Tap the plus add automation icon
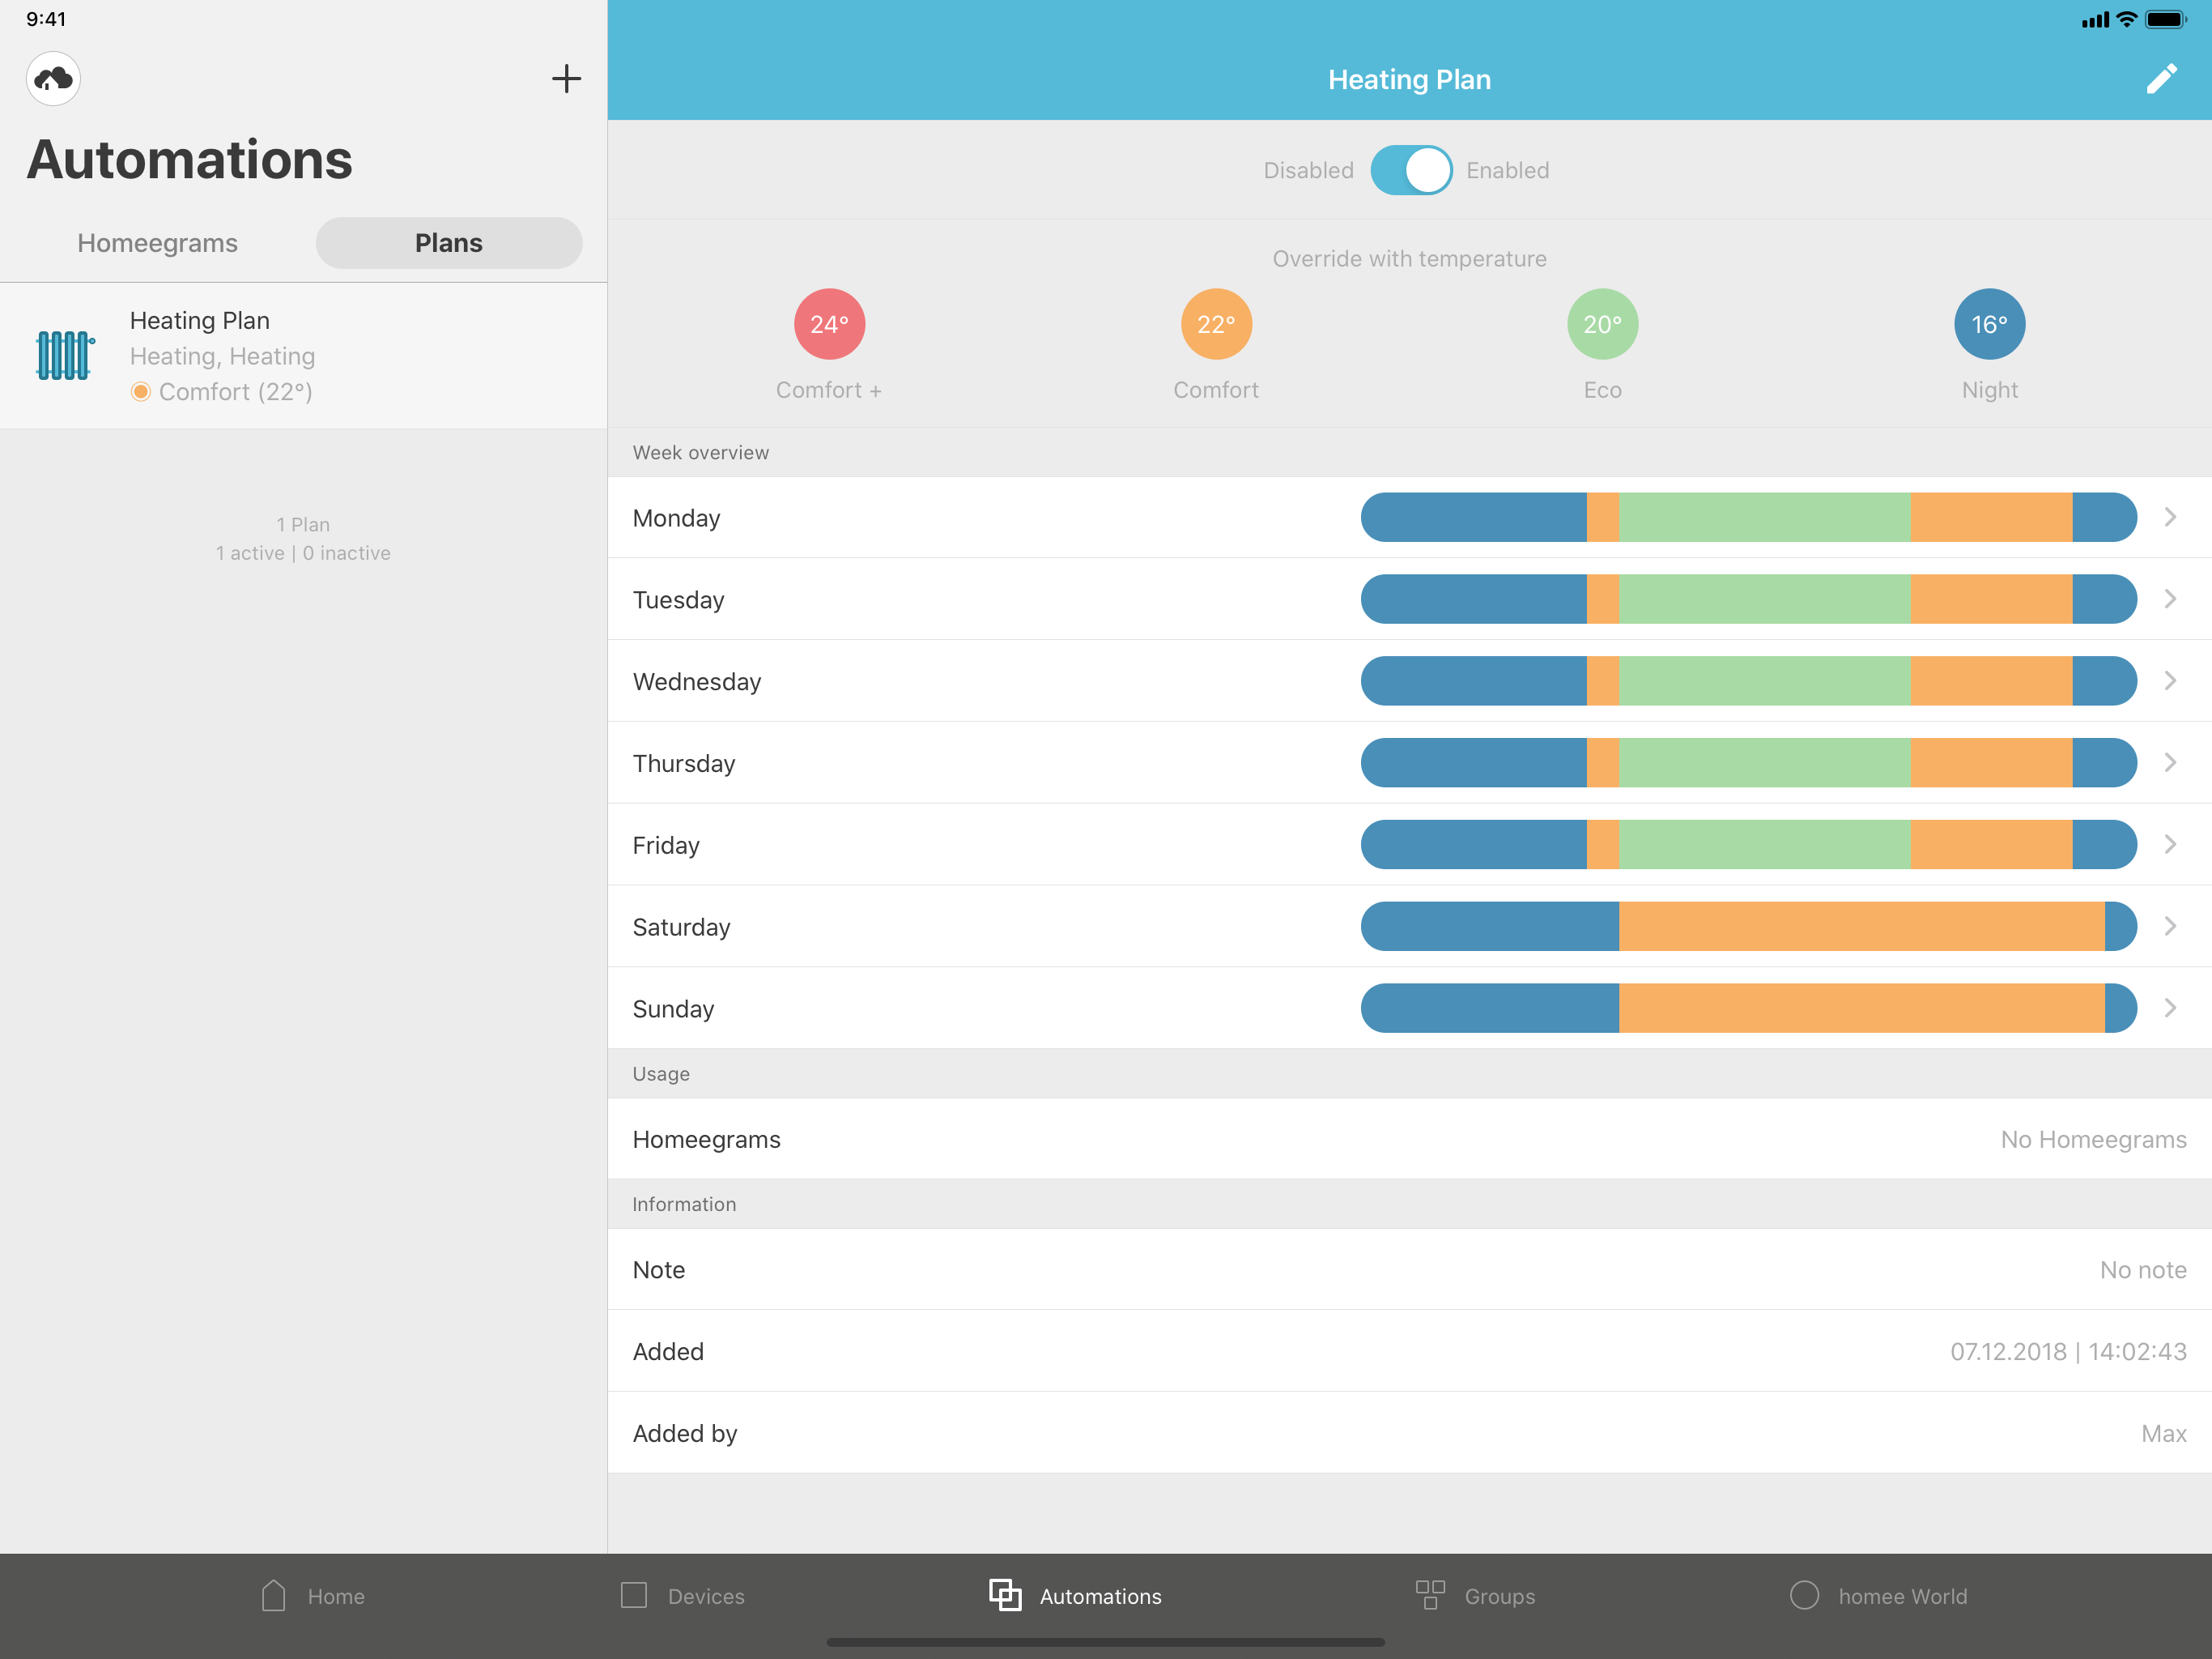The width and height of the screenshot is (2212, 1659). tap(566, 79)
